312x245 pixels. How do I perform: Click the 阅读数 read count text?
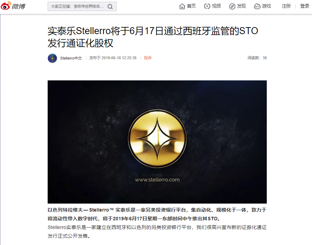(x=257, y=58)
